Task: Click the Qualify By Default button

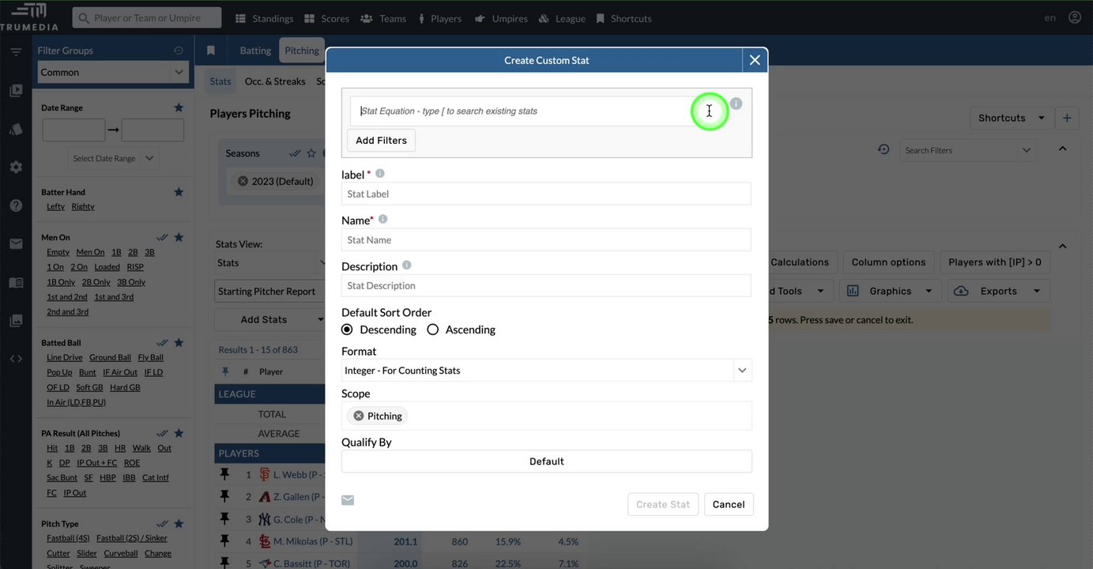Action: (546, 462)
